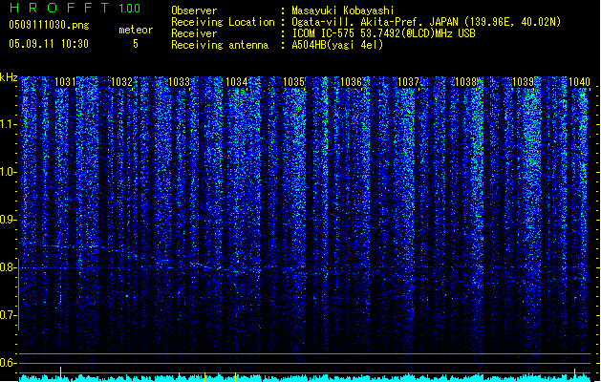This screenshot has height=382, width=601.
Task: Click the 1034 time label
Action: [237, 82]
